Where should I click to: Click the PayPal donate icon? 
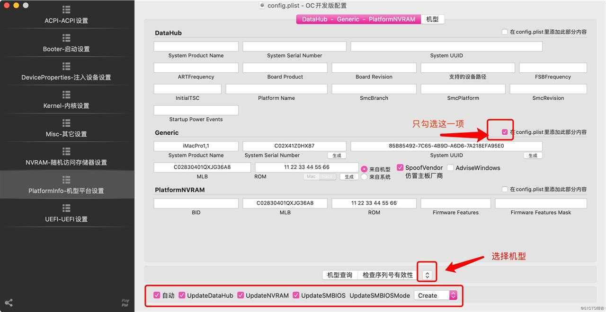pos(125,303)
